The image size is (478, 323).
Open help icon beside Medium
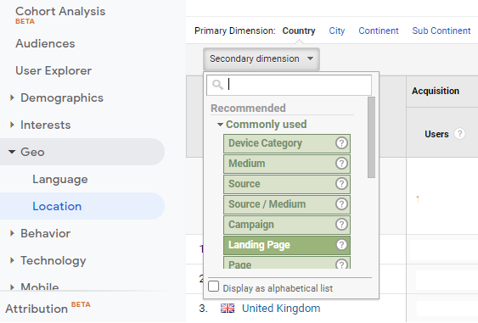[341, 164]
